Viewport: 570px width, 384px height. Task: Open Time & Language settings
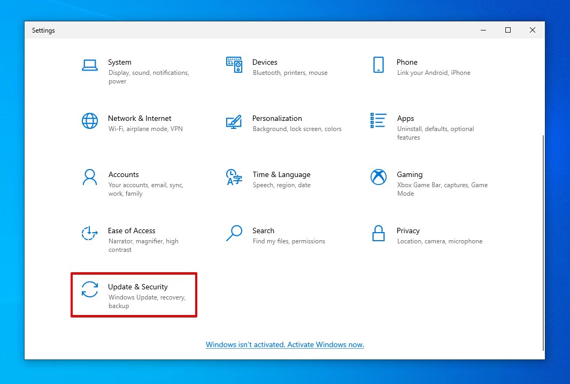[281, 174]
